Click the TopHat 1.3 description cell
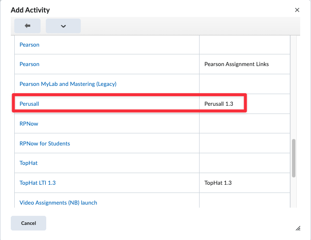Viewport: 311px width, 240px height. pos(218,183)
